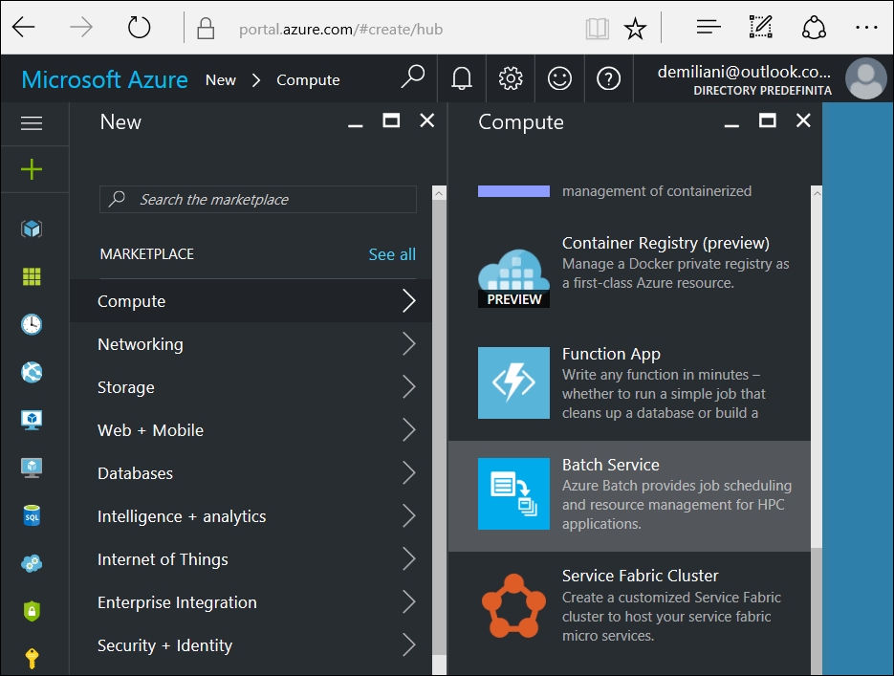The height and width of the screenshot is (676, 894).
Task: Open the Function App item
Action: click(629, 383)
